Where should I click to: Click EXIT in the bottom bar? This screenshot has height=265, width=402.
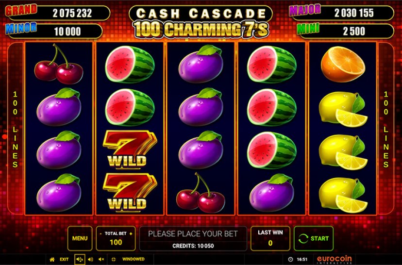[x=64, y=259]
